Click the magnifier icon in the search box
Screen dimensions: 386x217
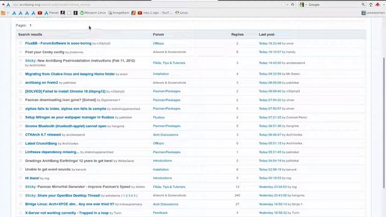point(363,5)
